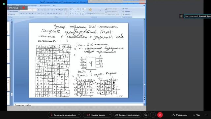The height and width of the screenshot is (119, 211).
Task: Open the green meeting info icon
Action: tap(4, 4)
